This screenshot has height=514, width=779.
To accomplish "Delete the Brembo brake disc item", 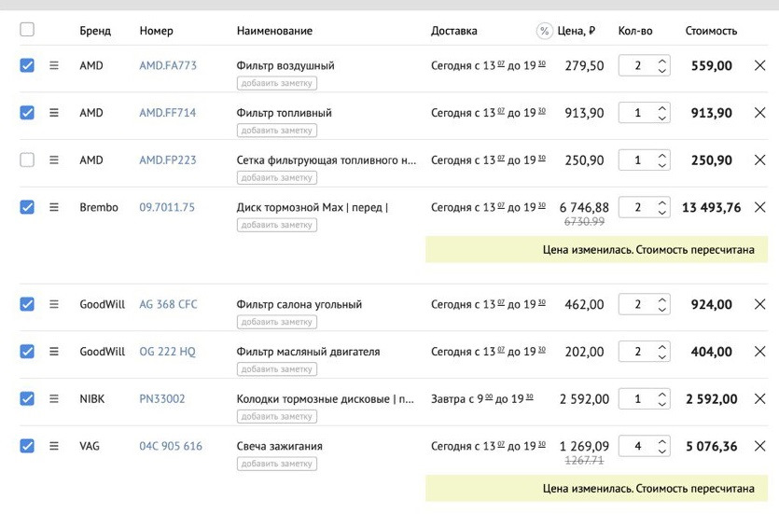I will tap(759, 207).
